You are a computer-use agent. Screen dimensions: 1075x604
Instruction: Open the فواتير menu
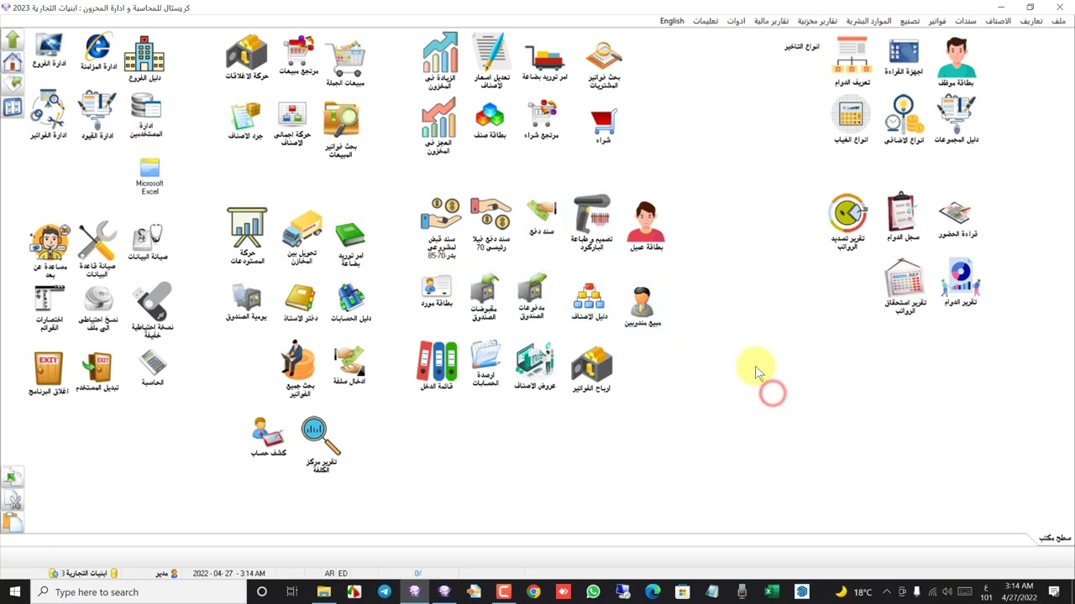(937, 21)
